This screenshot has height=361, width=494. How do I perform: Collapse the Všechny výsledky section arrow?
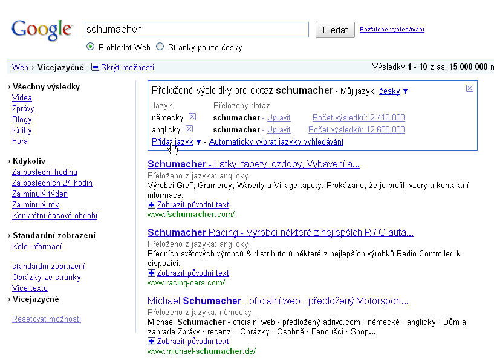tap(10, 87)
